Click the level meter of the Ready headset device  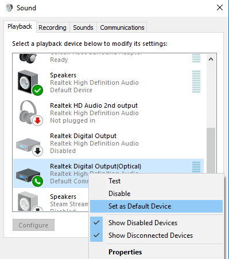tap(196, 58)
